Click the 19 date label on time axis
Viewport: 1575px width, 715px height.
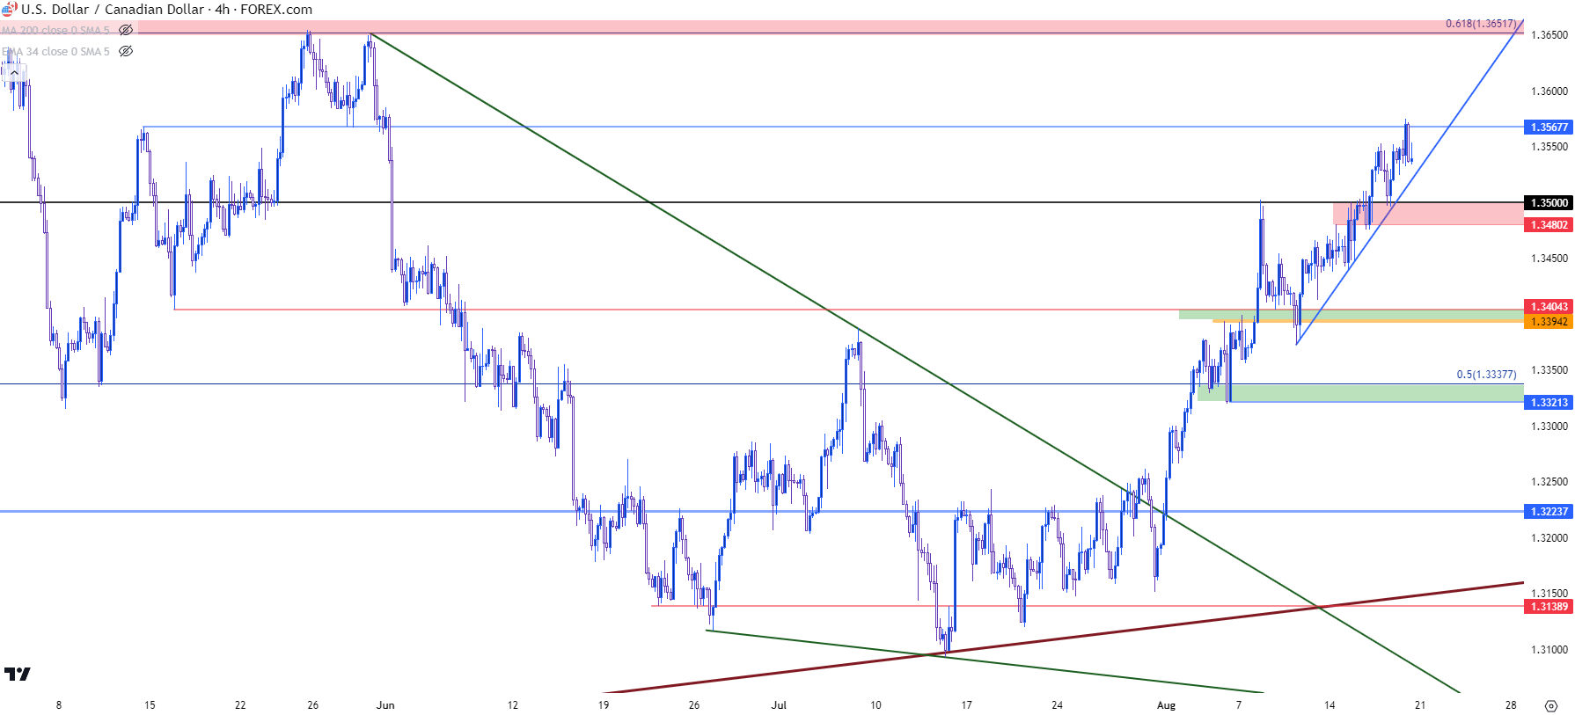604,705
